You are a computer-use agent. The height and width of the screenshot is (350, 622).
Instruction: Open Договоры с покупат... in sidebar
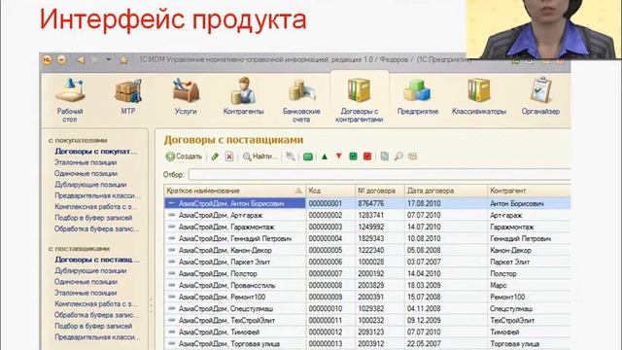96,152
